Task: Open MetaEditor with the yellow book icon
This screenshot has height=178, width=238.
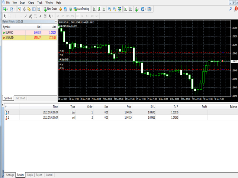Action: [x=61, y=9]
